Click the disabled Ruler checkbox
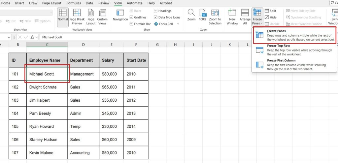 (131, 11)
